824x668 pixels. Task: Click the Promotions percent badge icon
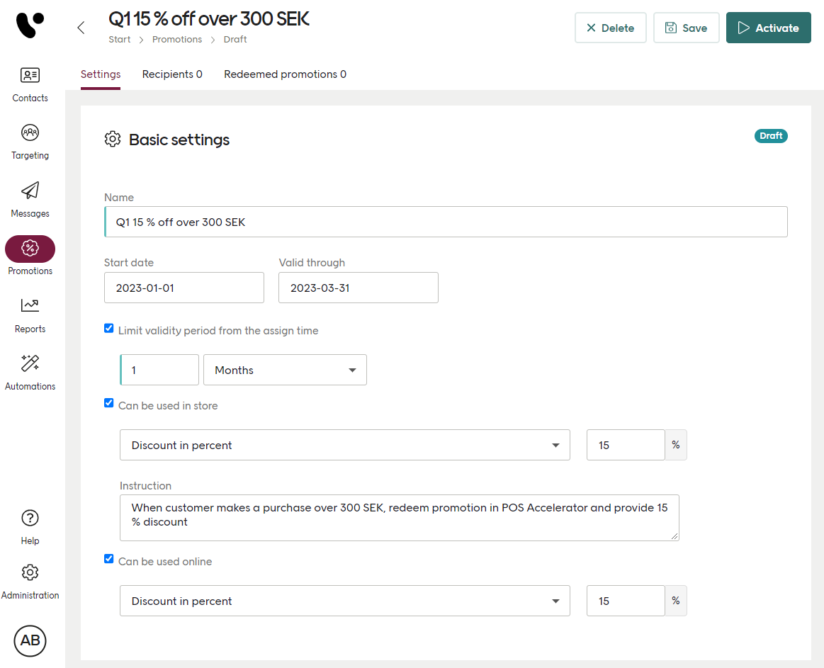29,249
